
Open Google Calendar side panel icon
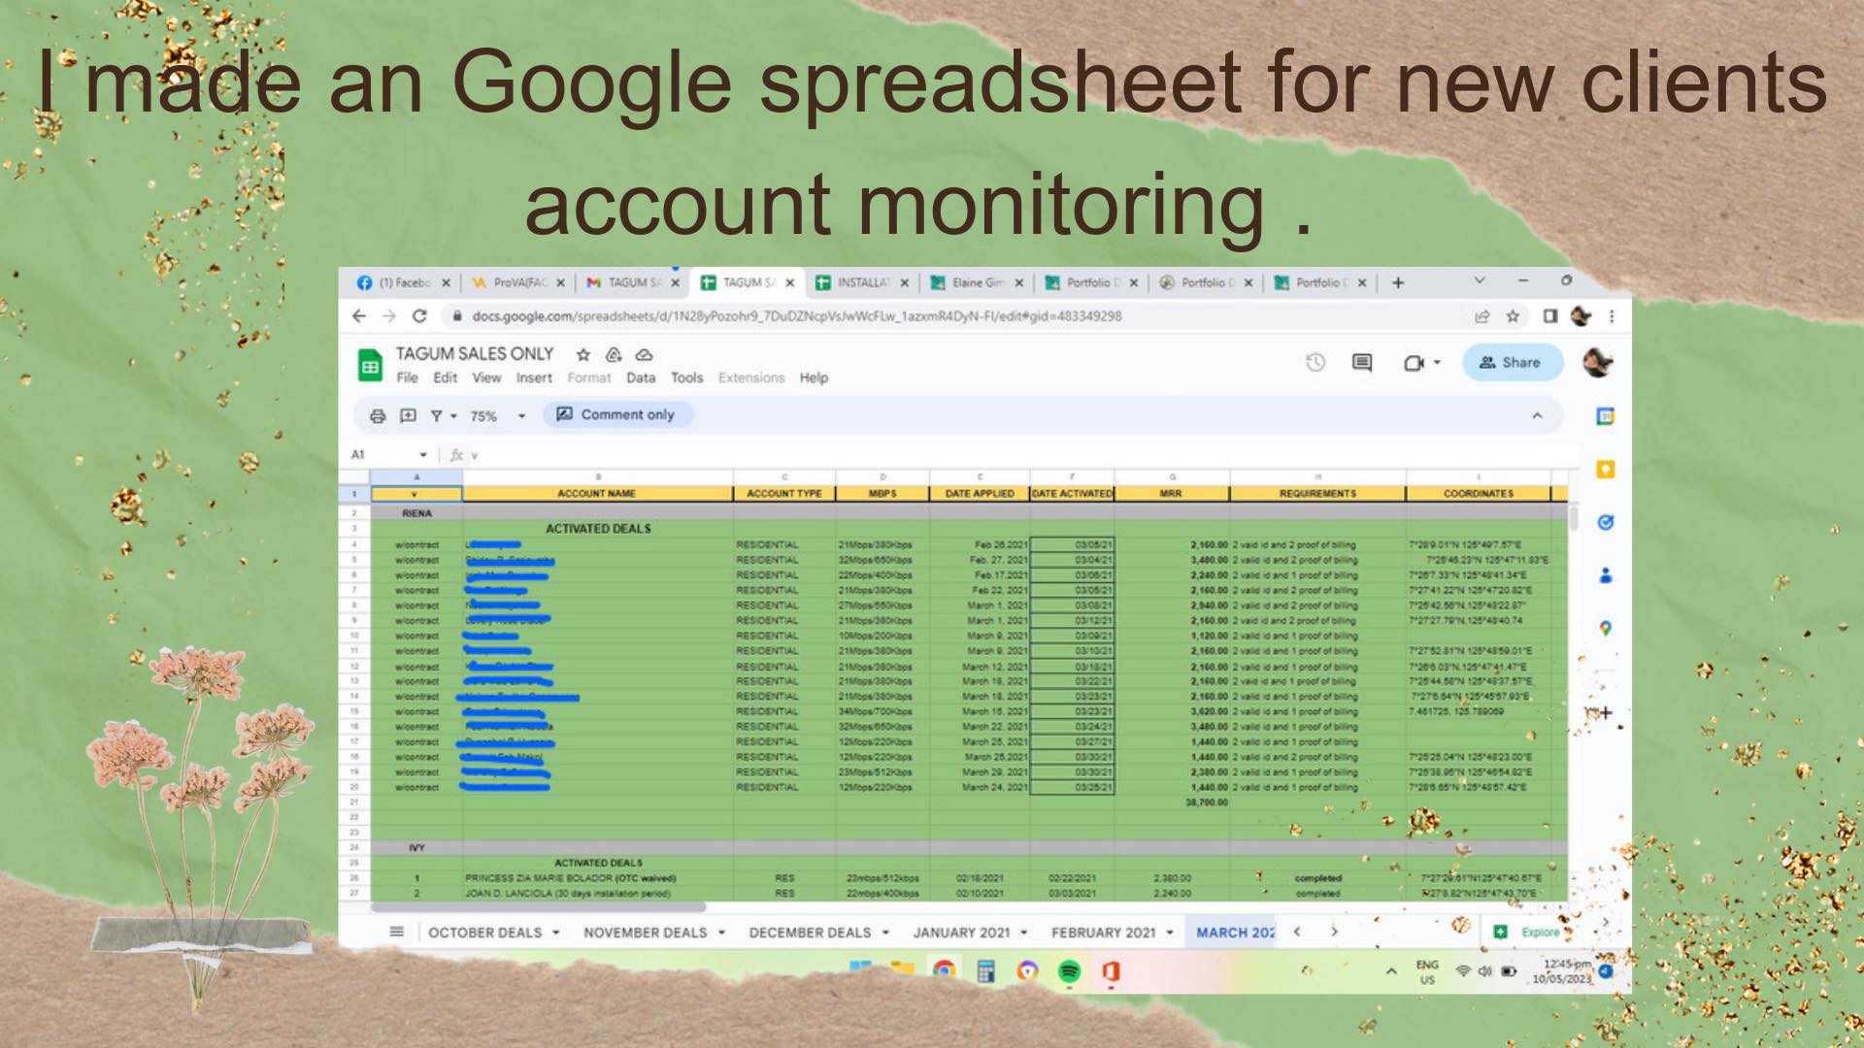click(1606, 416)
